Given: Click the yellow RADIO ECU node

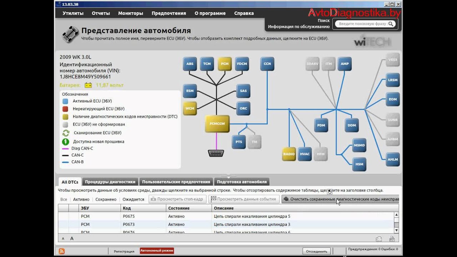Looking at the screenshot, I should [x=289, y=154].
